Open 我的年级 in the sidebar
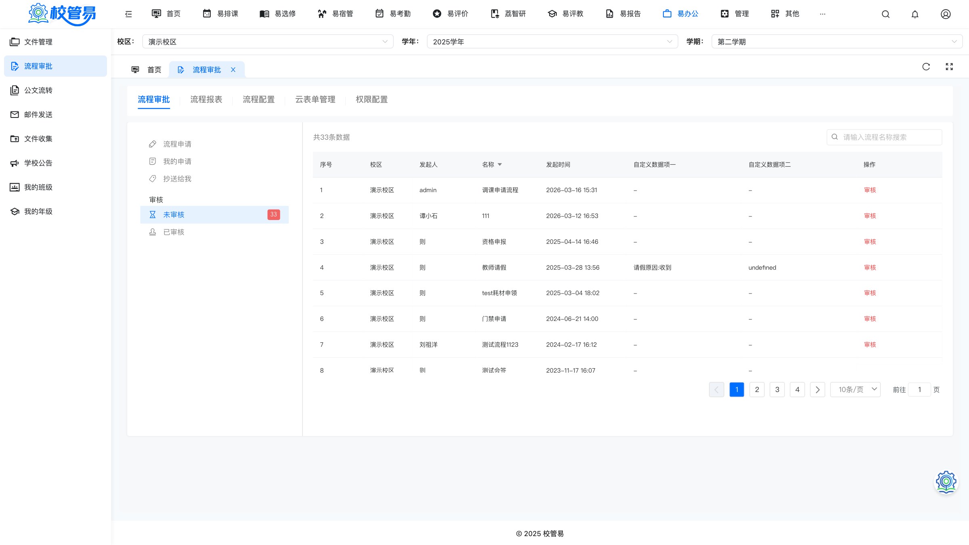 pyautogui.click(x=55, y=212)
